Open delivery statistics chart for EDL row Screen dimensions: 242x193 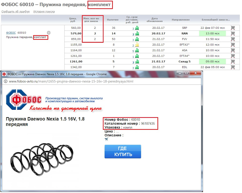(137, 67)
